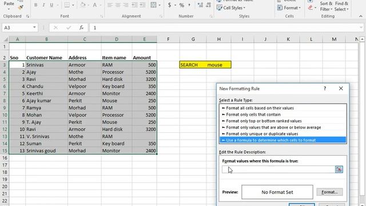Viewport: 366px width, 206px height.
Task: Click the 'V. Srinivas' cell
Action: click(x=46, y=136)
